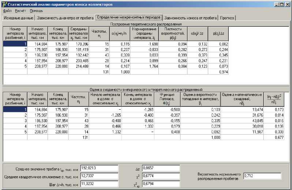Click value 0,379 in upper table

pyautogui.click(x=198, y=55)
